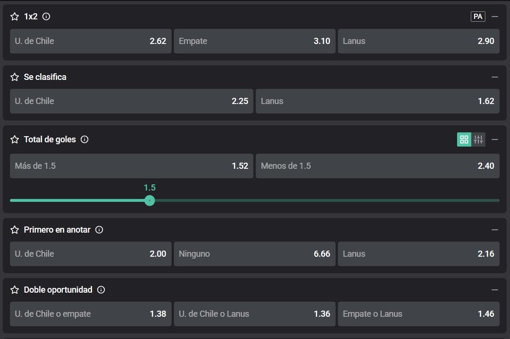Viewport: 510px width, 339px height.
Task: Open info tooltip next to 1x2
Action: [46, 17]
